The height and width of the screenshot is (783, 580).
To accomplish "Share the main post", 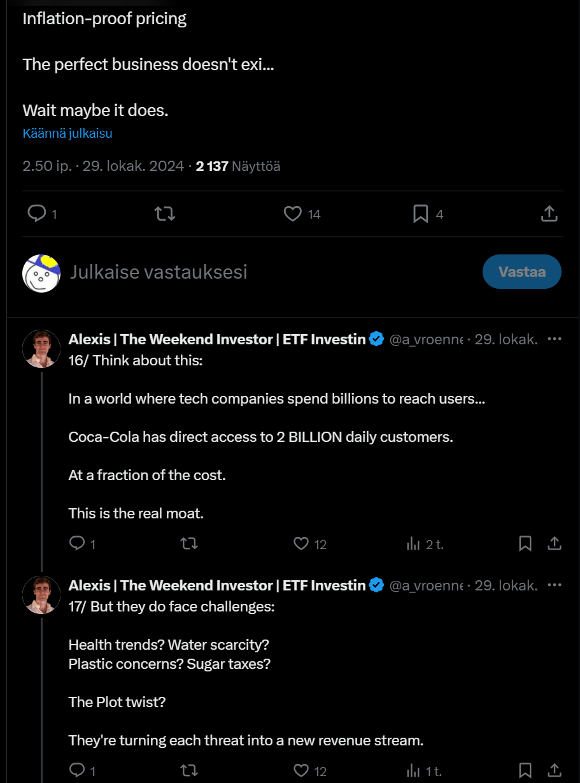I will coord(549,214).
